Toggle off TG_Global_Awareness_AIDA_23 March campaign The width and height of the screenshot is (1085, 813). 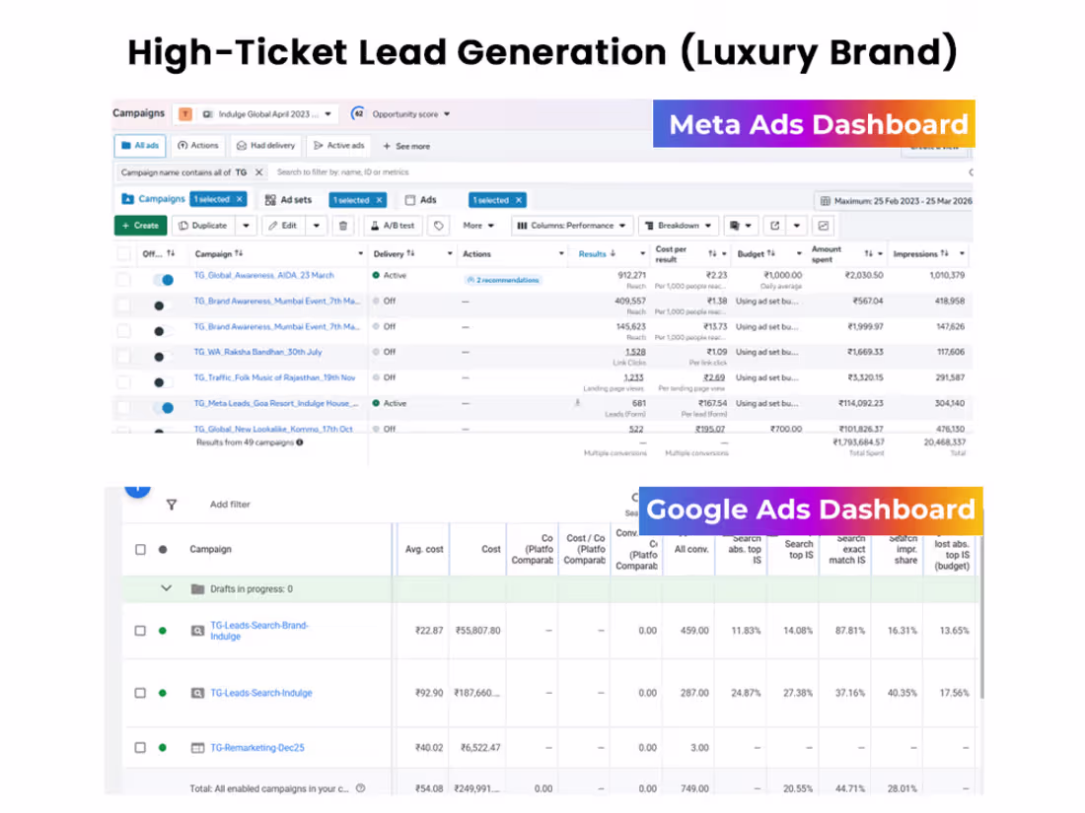point(164,279)
